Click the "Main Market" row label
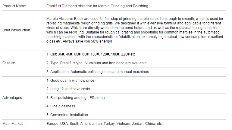232x130 pixels. click(13, 124)
